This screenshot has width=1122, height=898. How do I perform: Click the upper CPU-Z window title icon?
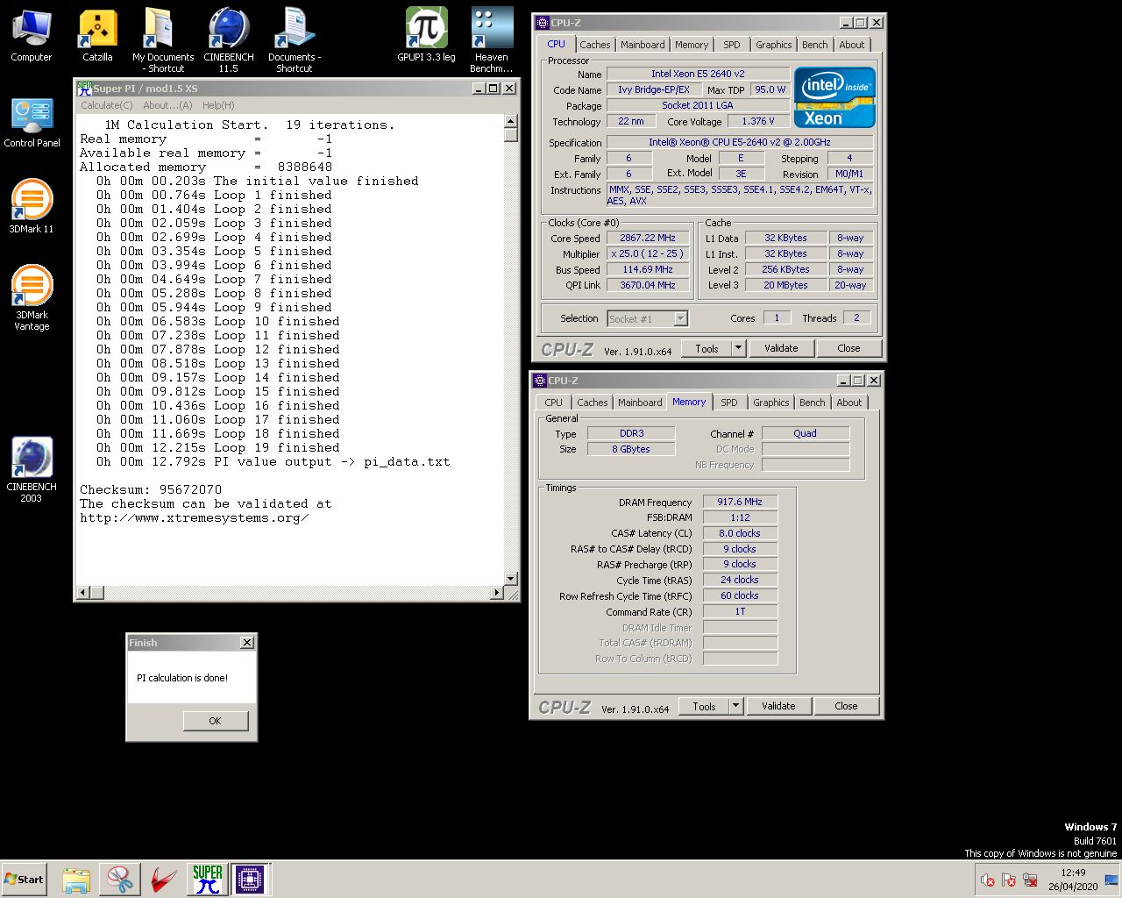[542, 23]
